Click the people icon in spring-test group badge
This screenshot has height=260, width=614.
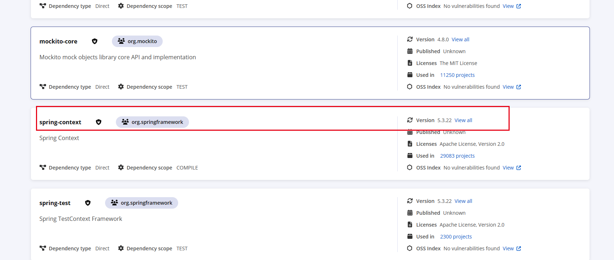114,203
